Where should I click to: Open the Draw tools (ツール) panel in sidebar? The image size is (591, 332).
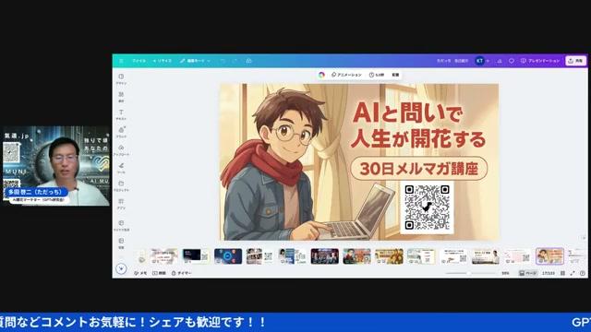pos(121,168)
